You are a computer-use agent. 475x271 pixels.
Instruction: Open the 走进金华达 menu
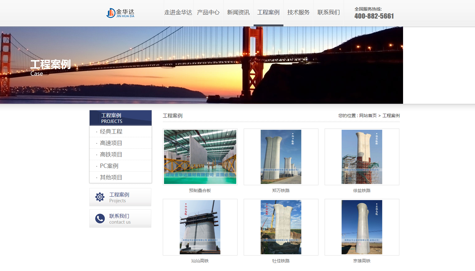(178, 12)
